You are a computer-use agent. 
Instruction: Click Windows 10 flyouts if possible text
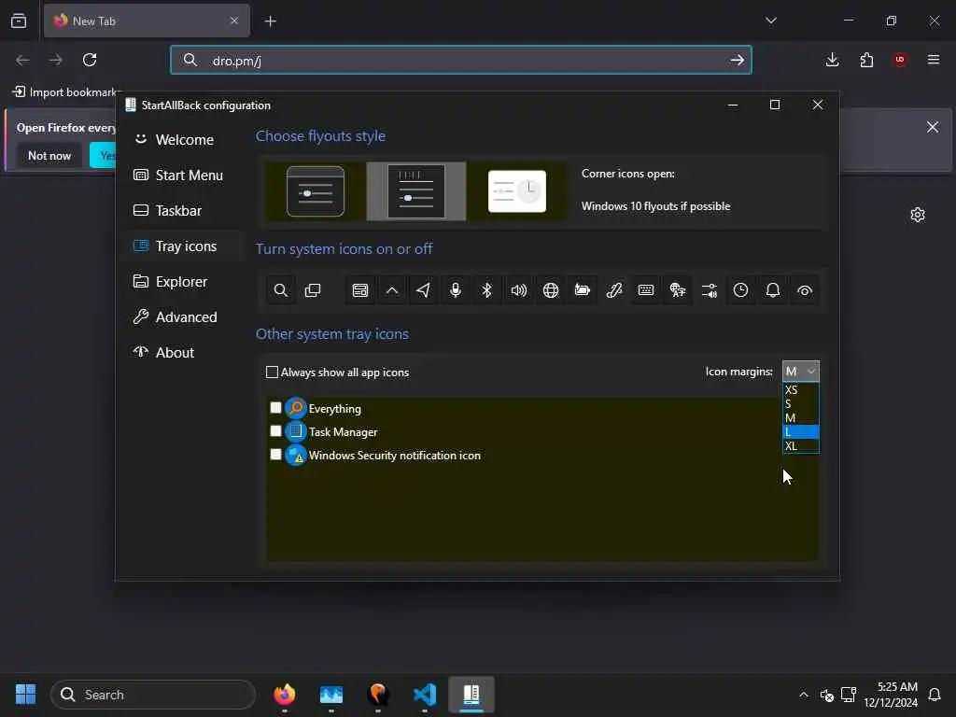(x=655, y=206)
